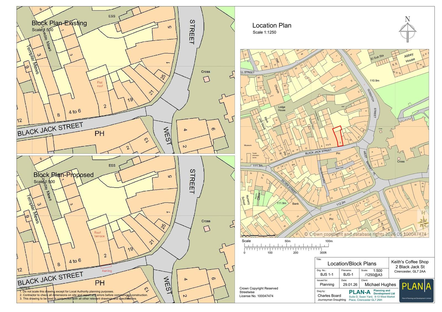Viewport: 442px width, 312px height.
Task: Click the red 'Flat roof' annotation
Action: tap(100, 84)
